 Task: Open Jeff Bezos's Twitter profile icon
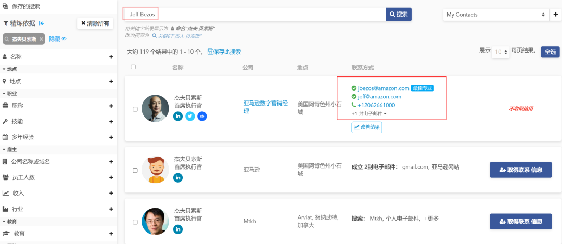(190, 117)
